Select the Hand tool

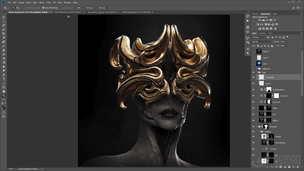pos(4,91)
